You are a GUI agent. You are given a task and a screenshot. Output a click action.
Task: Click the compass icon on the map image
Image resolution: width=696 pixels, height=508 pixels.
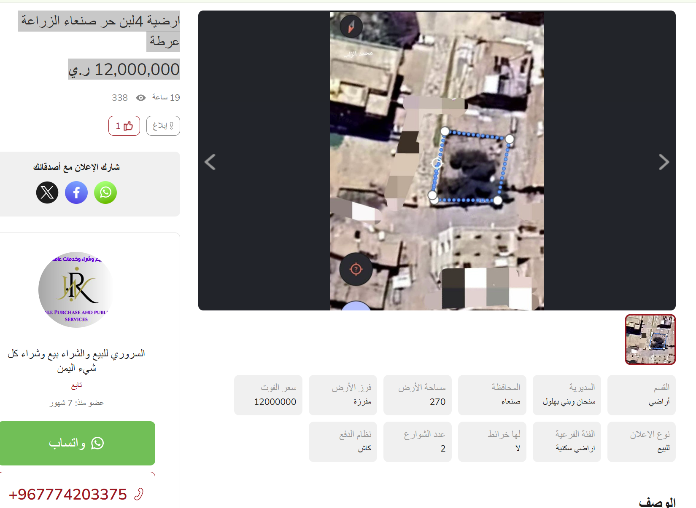click(x=351, y=27)
